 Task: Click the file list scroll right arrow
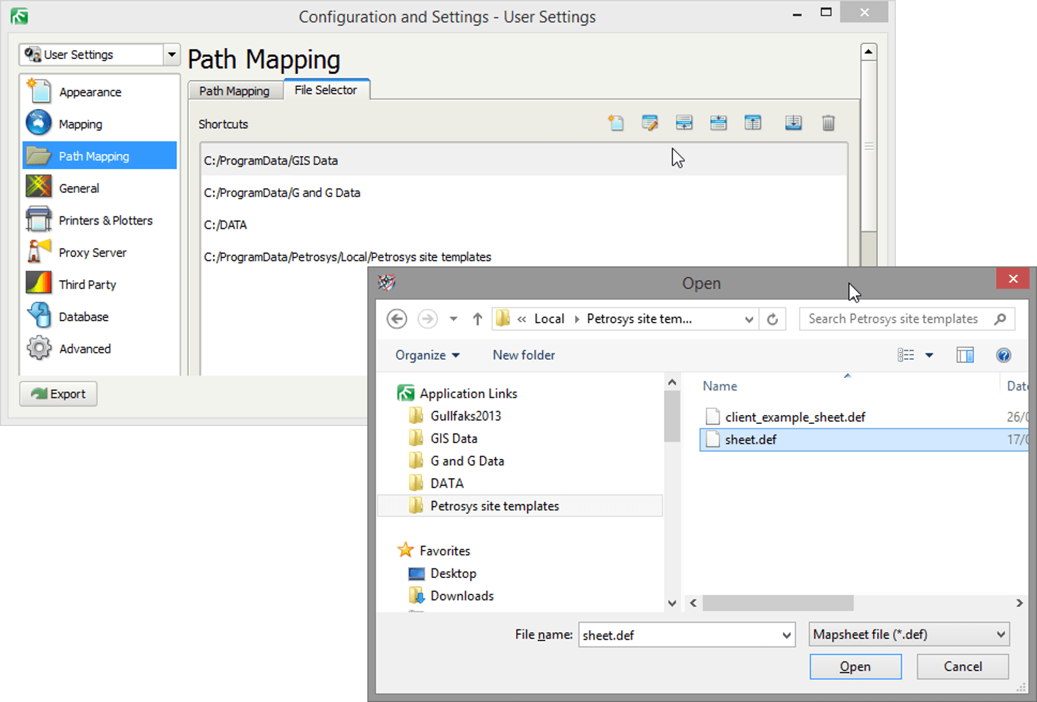(x=1019, y=603)
